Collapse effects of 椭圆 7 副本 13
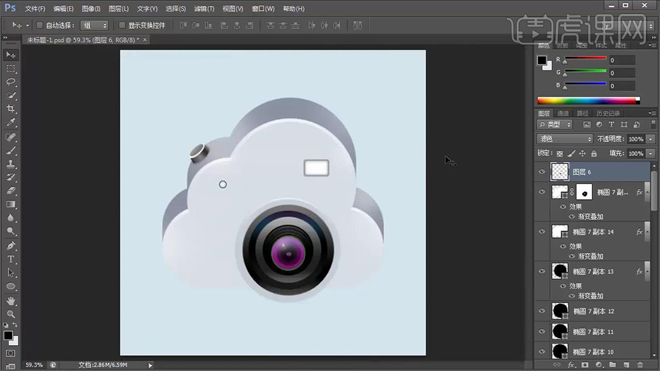660x371 pixels. (x=647, y=271)
